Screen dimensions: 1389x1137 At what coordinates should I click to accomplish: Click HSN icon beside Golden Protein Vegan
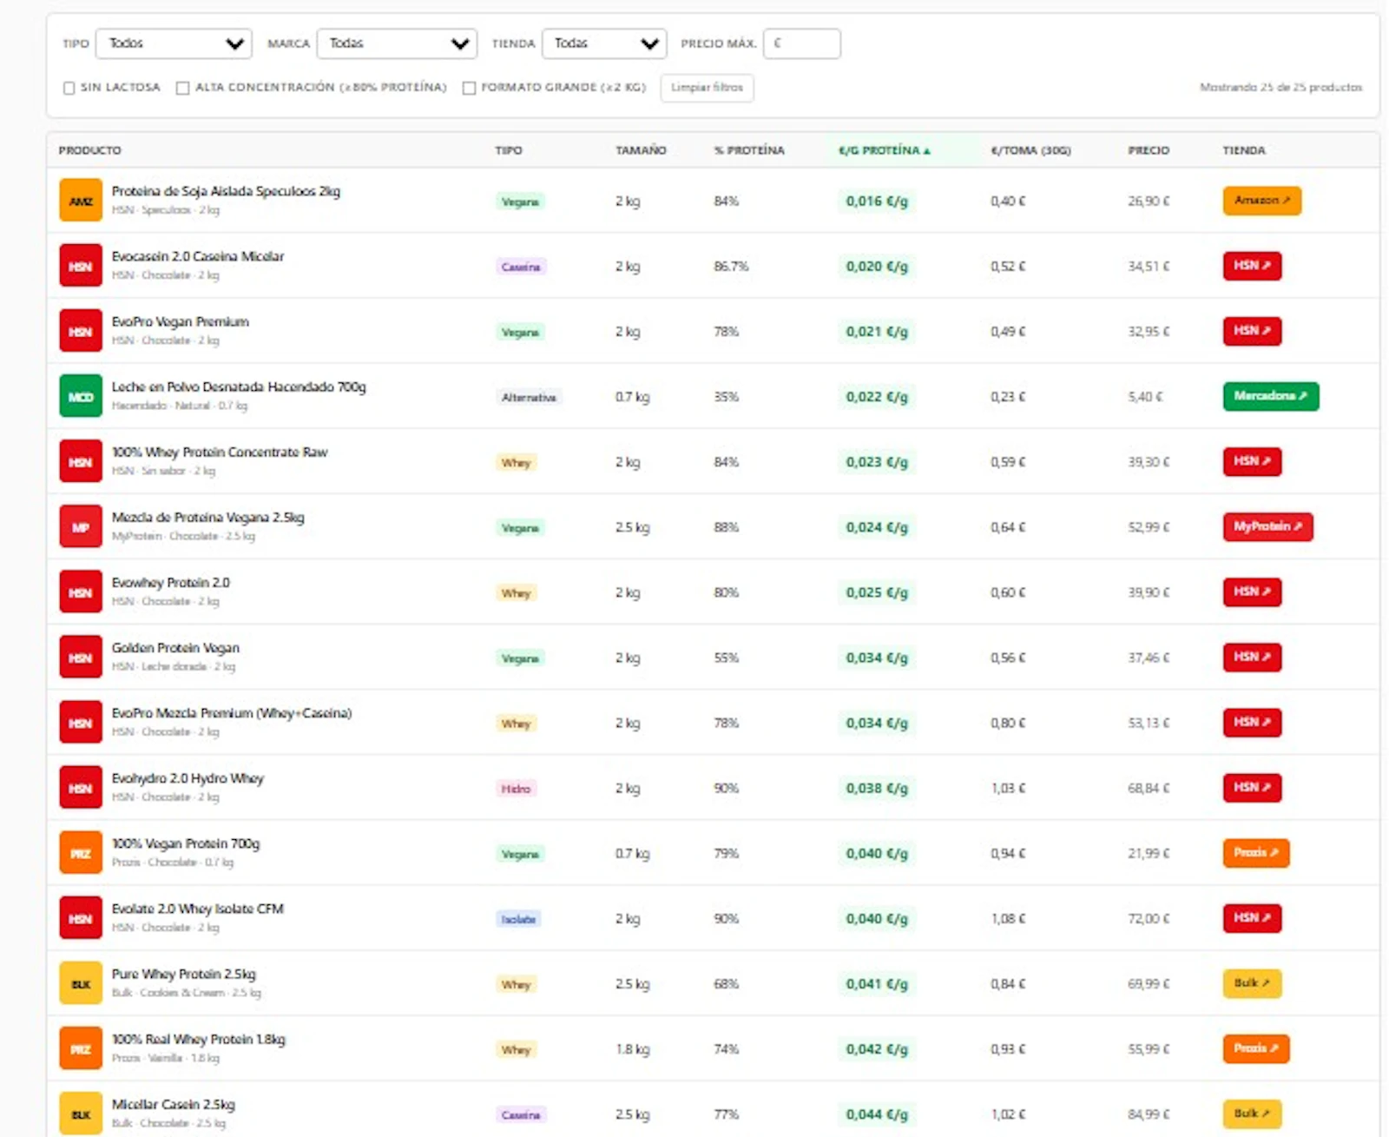point(81,657)
